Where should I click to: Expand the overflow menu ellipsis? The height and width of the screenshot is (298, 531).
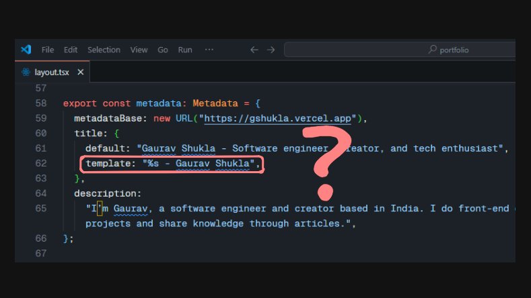[x=209, y=49]
